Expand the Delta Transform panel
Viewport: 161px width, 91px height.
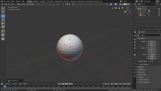(x=144, y=64)
